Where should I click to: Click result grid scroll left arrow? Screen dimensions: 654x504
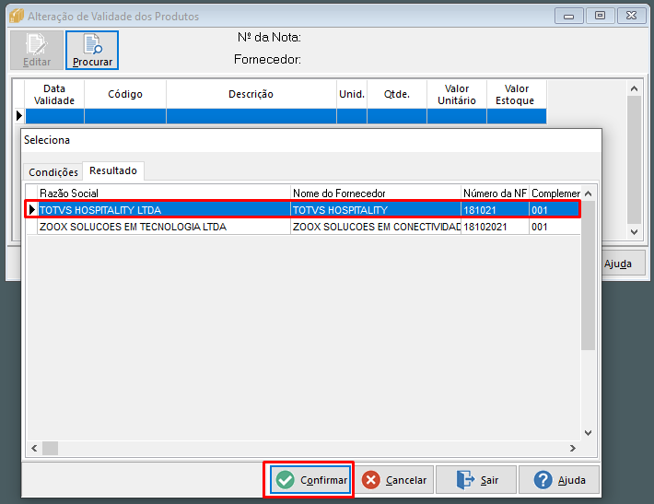click(34, 448)
